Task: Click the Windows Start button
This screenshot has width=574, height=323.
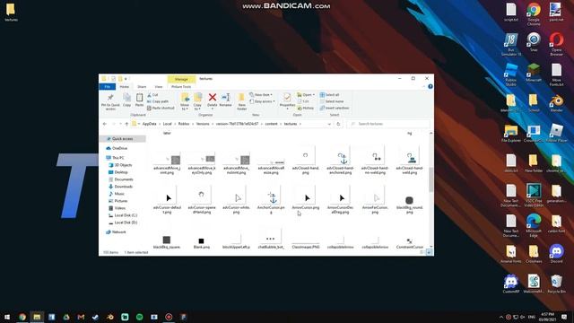Action: pyautogui.click(x=7, y=317)
